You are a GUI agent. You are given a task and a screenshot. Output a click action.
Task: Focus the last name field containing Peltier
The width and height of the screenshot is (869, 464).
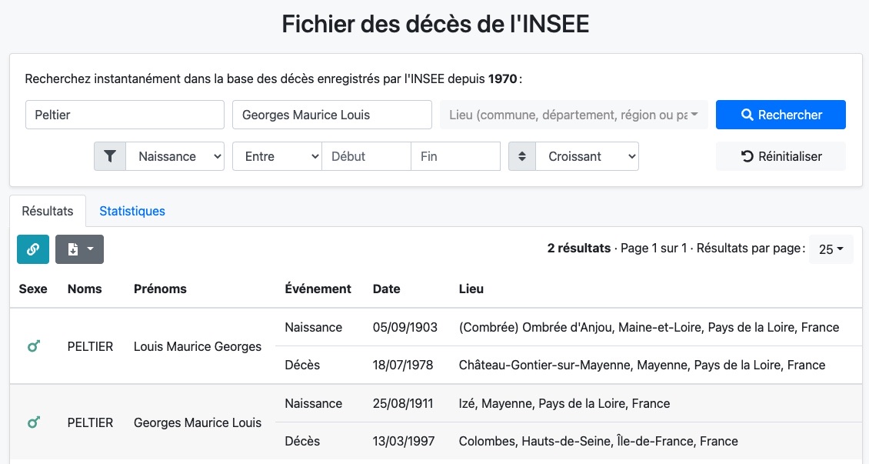(125, 115)
